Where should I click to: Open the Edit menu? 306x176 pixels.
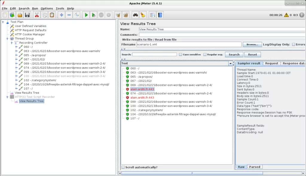pos(13,8)
